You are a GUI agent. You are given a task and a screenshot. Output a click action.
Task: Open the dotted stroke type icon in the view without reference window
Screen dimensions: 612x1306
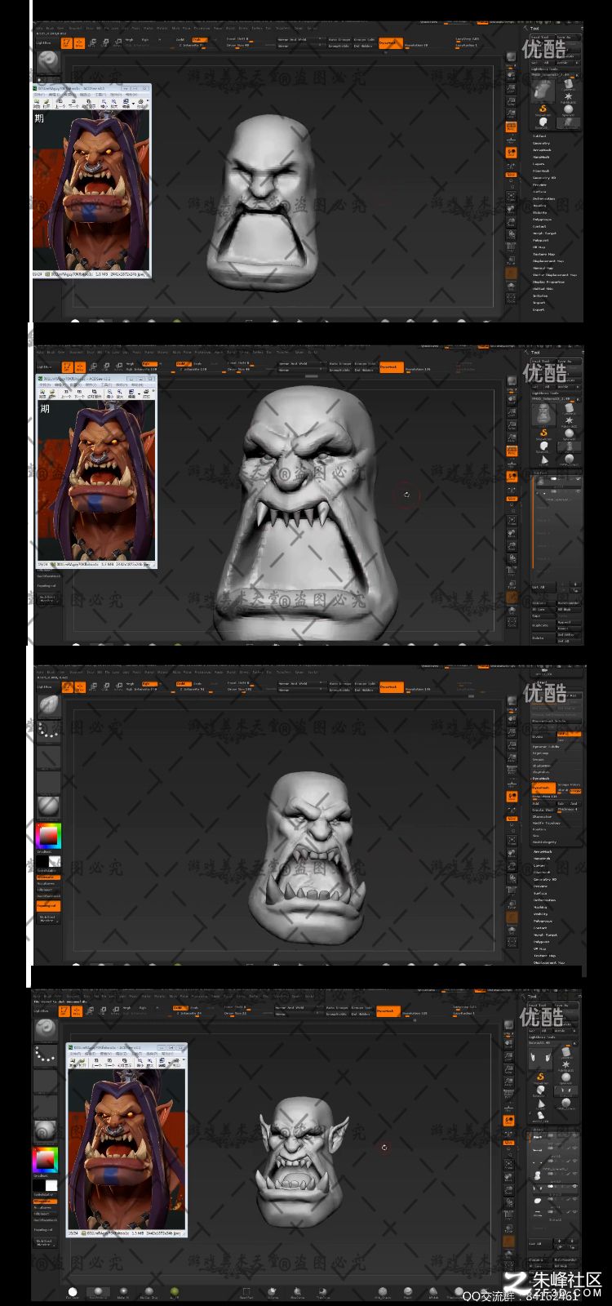pyautogui.click(x=48, y=732)
